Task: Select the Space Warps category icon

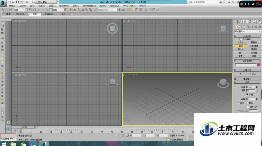Action: pyautogui.click(x=256, y=27)
